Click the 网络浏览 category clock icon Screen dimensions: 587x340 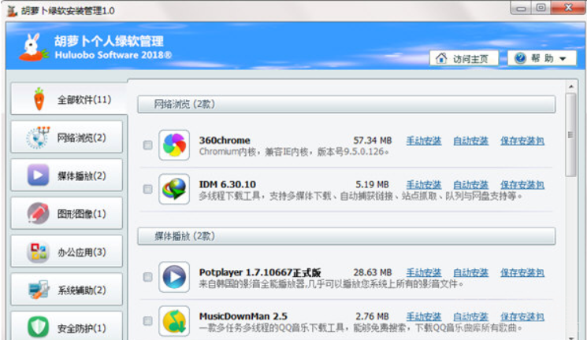pos(38,138)
